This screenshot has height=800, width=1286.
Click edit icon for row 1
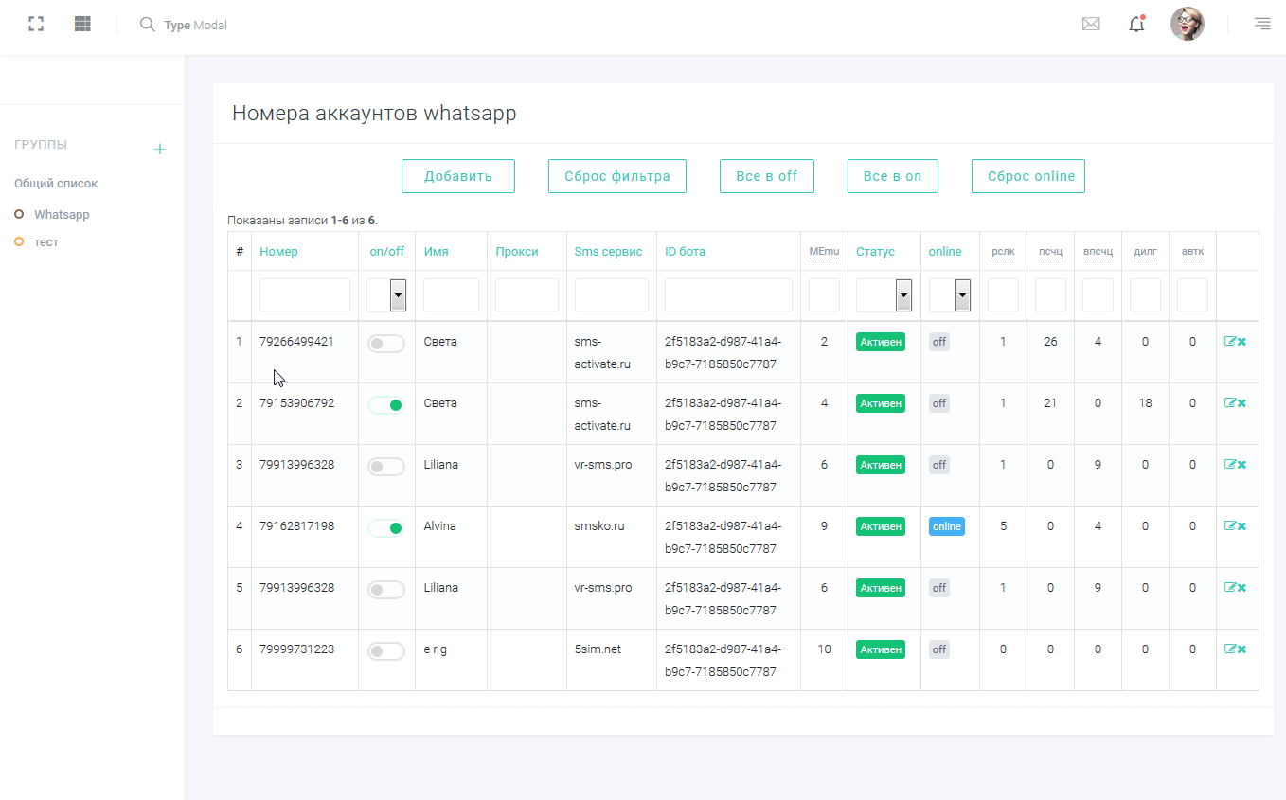tap(1230, 342)
